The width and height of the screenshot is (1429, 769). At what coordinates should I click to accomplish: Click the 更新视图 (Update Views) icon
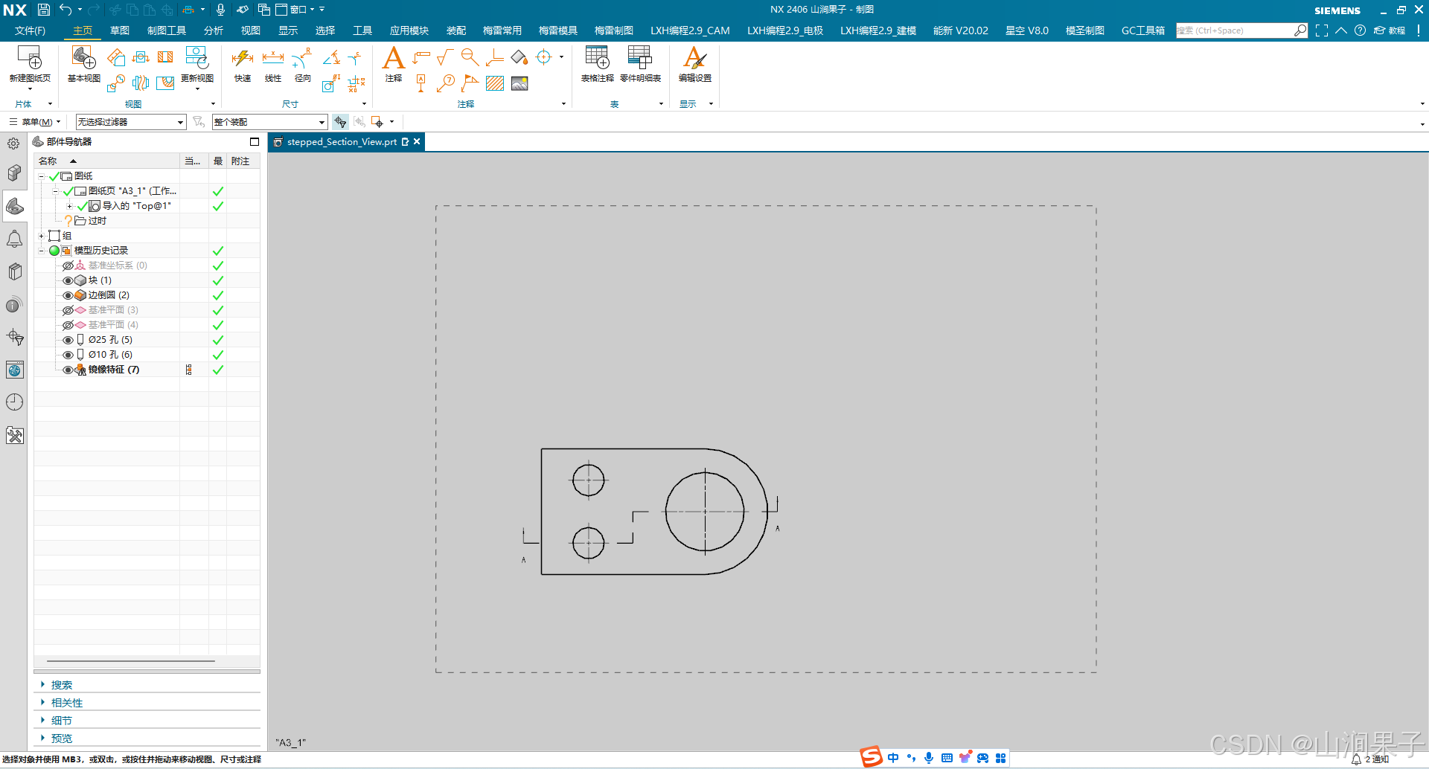point(197,58)
